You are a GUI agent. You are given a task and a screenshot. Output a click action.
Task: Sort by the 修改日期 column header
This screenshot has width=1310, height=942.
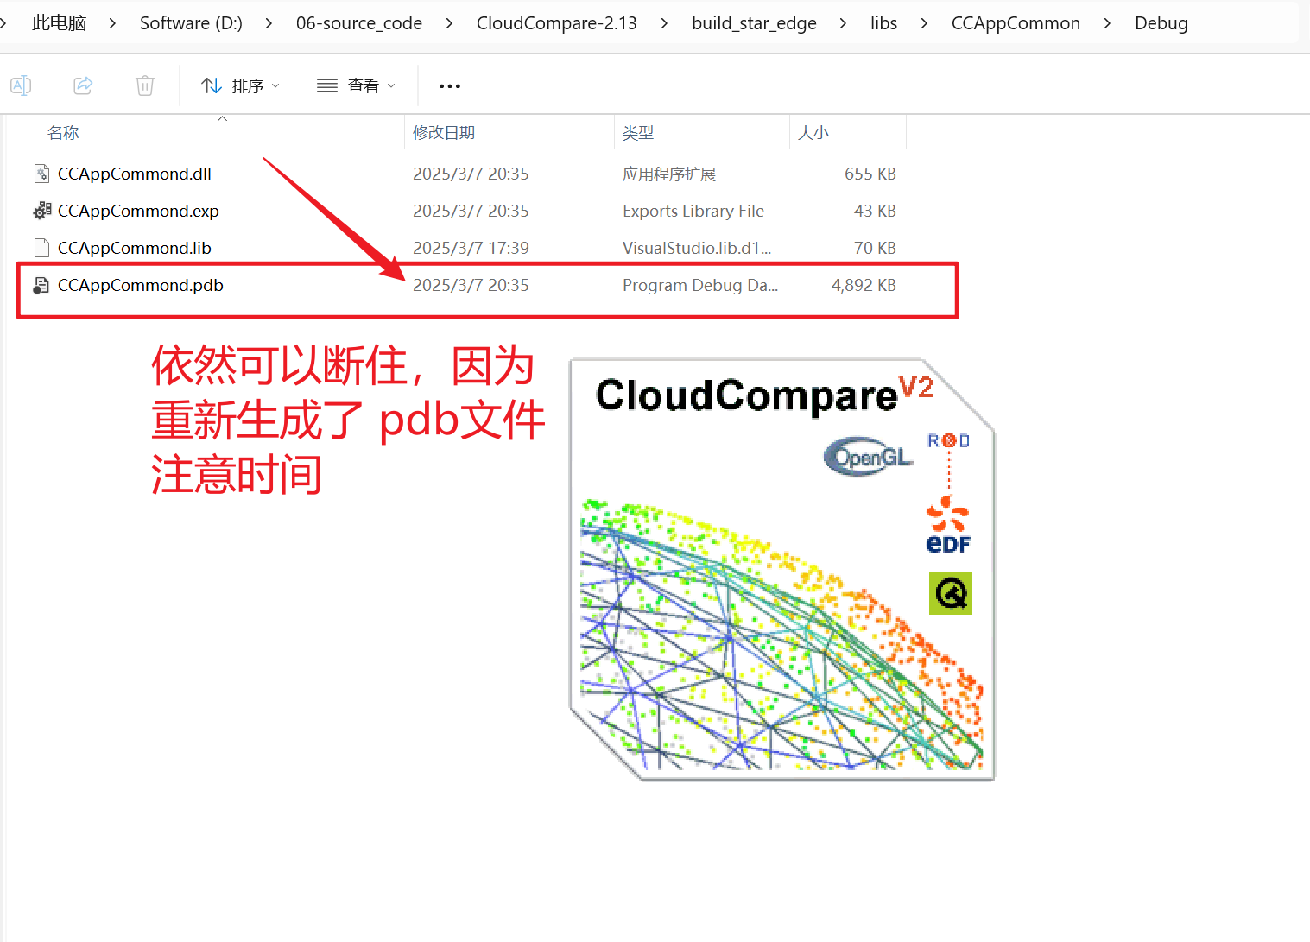(444, 132)
